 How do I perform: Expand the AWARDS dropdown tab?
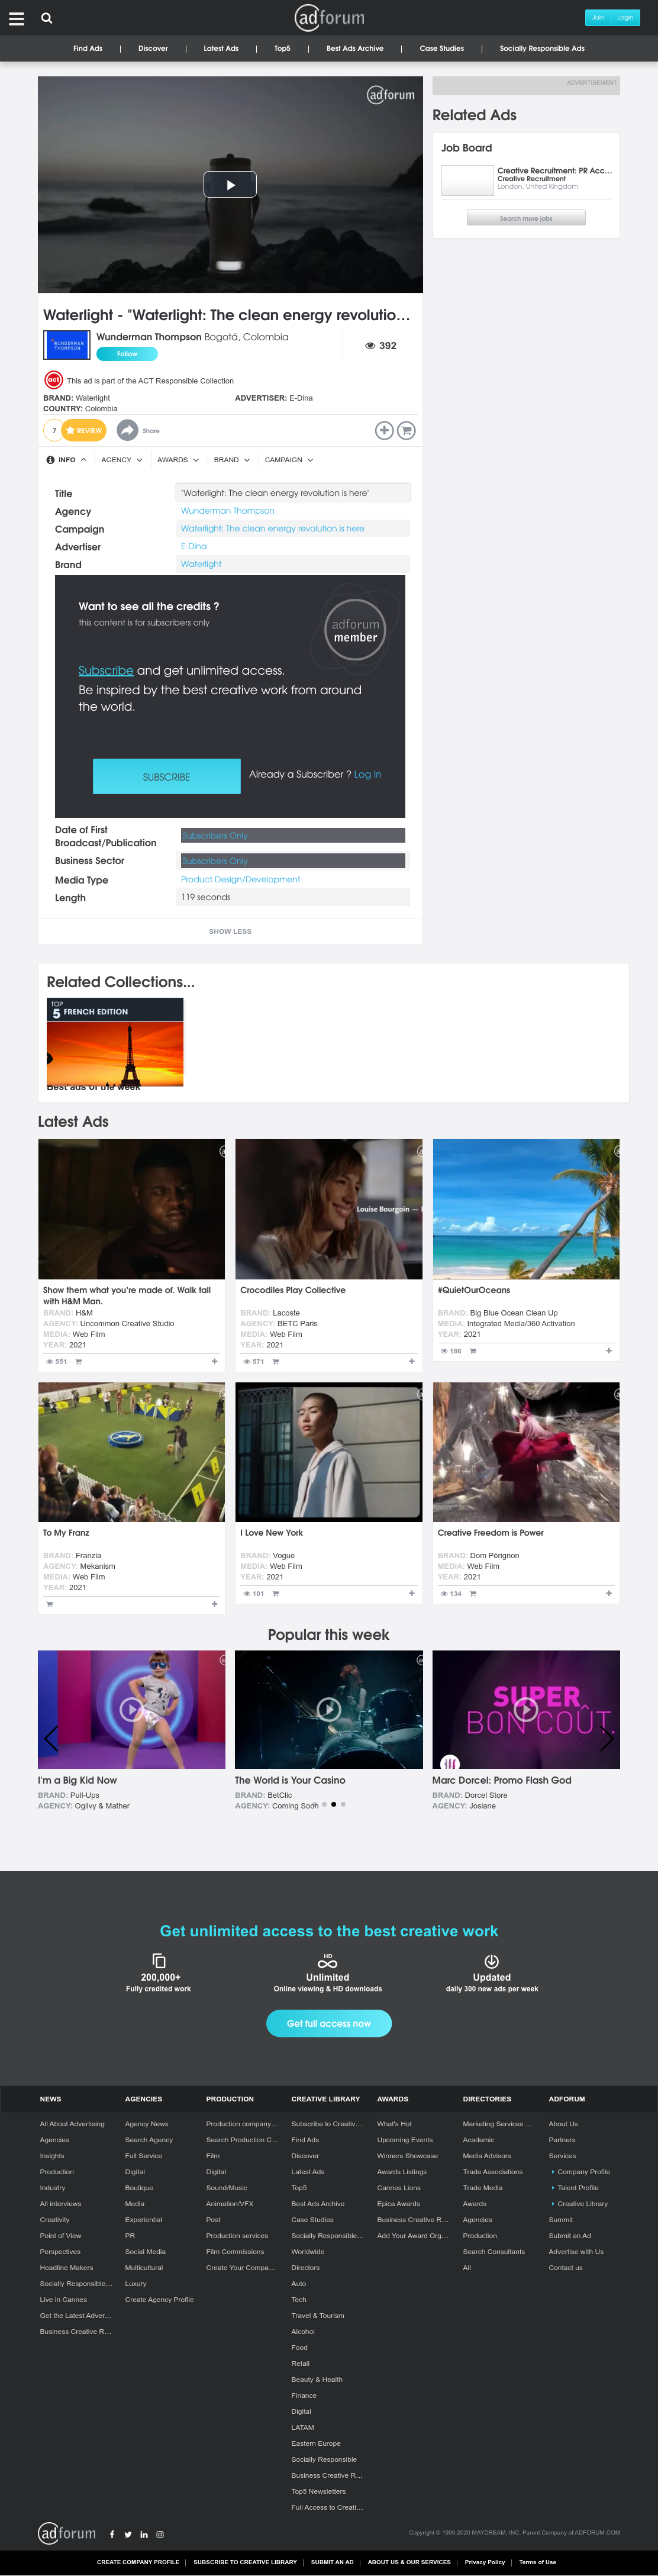pos(178,460)
